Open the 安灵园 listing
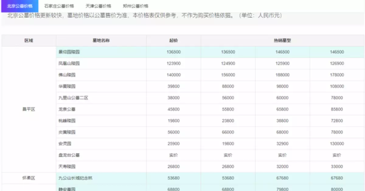Screen dimensions: 365x191 pyautogui.click(x=63, y=143)
